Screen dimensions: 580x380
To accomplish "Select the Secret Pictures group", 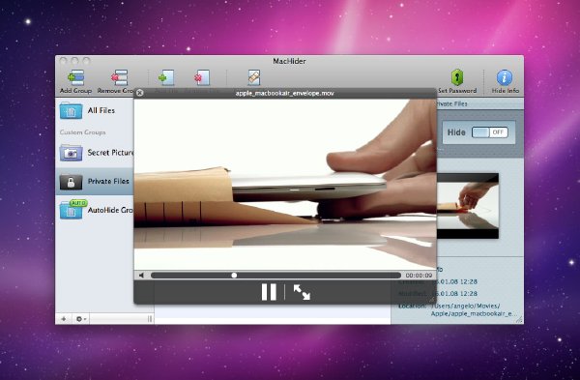I will click(x=95, y=153).
